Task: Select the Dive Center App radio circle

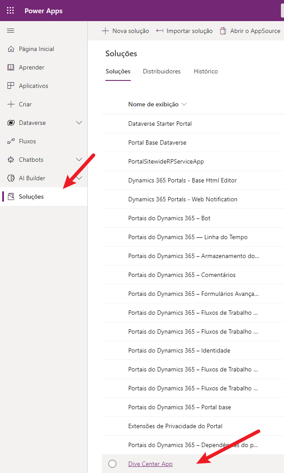Action: [112, 464]
